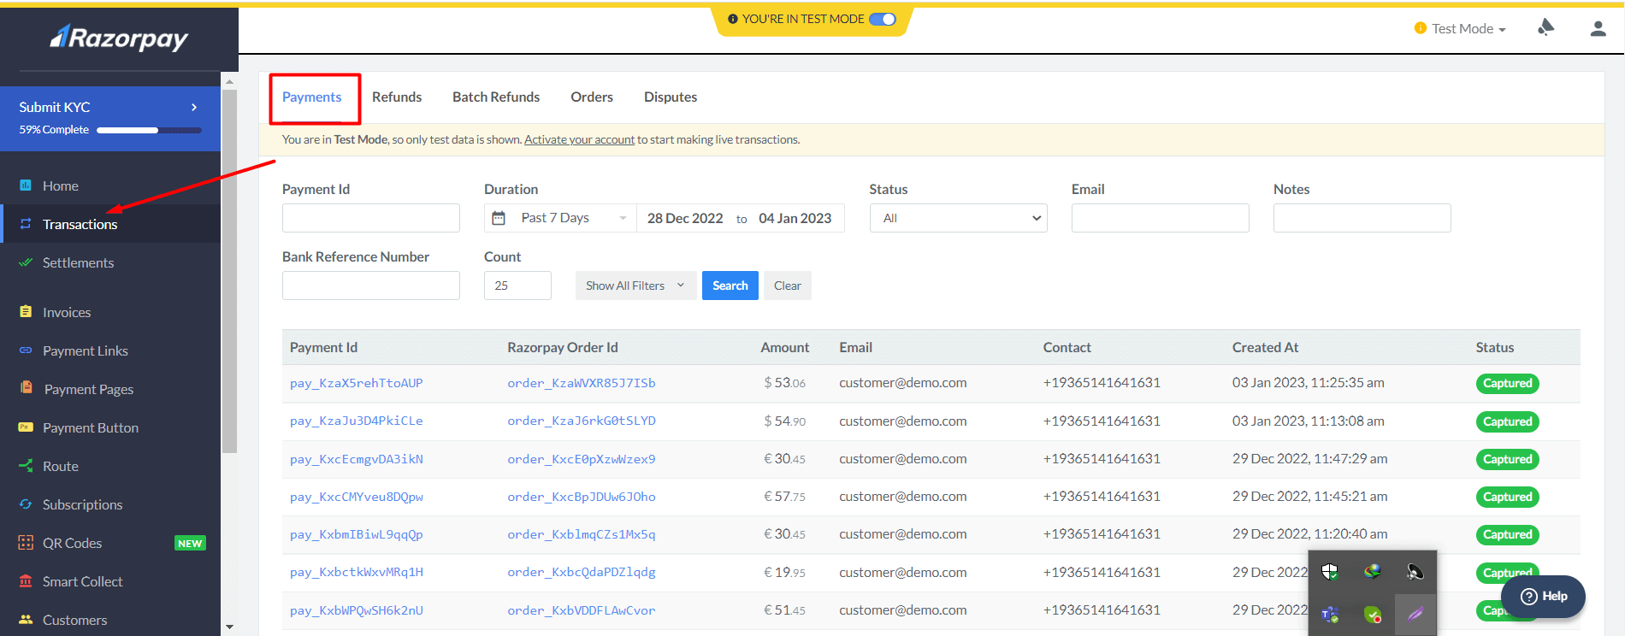Open Payment Links via its link icon
This screenshot has height=636, width=1625.
(x=26, y=350)
